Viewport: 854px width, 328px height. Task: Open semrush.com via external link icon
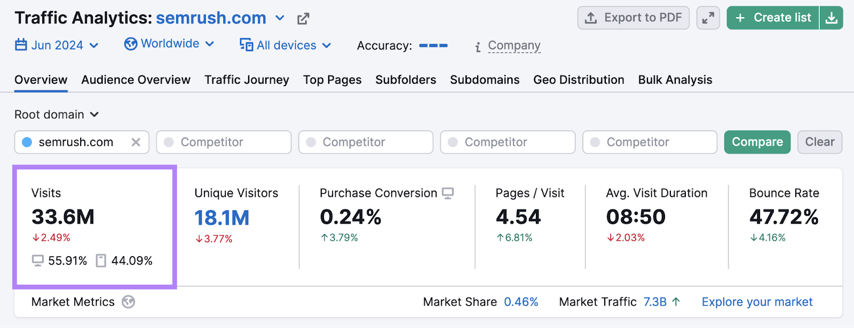pos(303,19)
